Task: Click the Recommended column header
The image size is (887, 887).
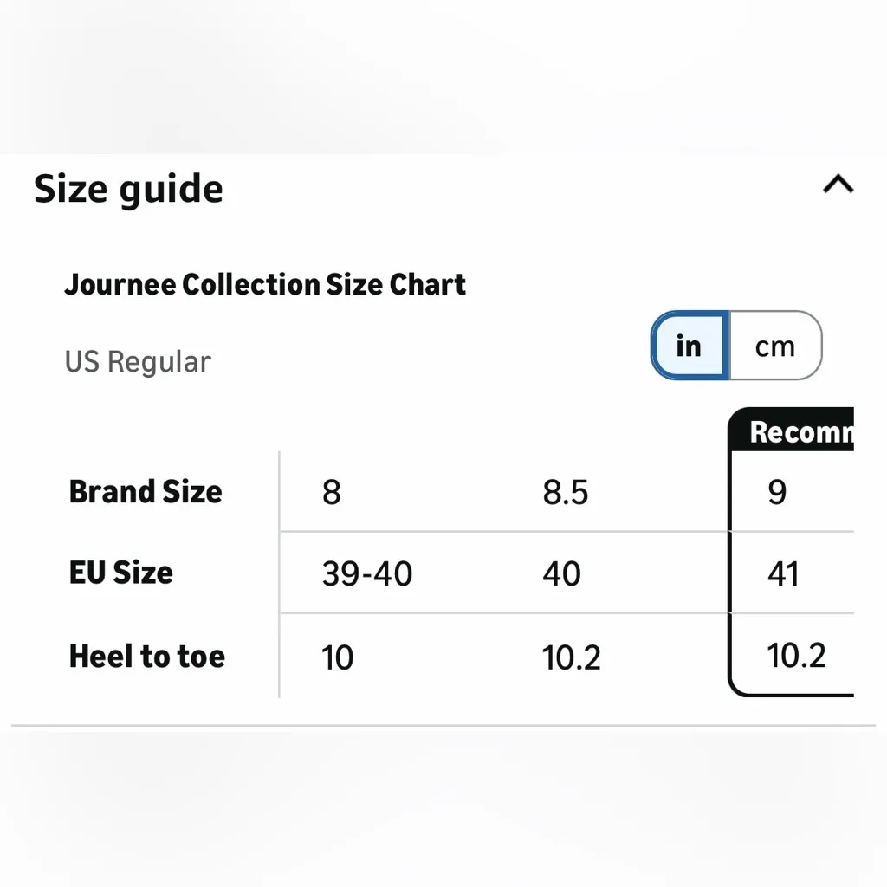Action: pos(800,431)
